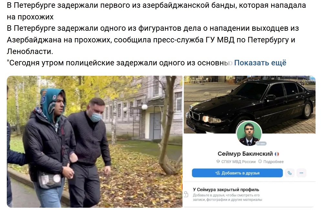
Task: Click the quoted sentence starting with Сегодня утром
Action: (x=120, y=63)
